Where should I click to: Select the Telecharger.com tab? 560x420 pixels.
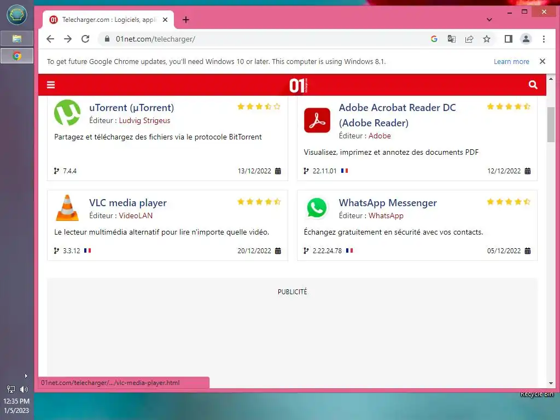coord(108,20)
